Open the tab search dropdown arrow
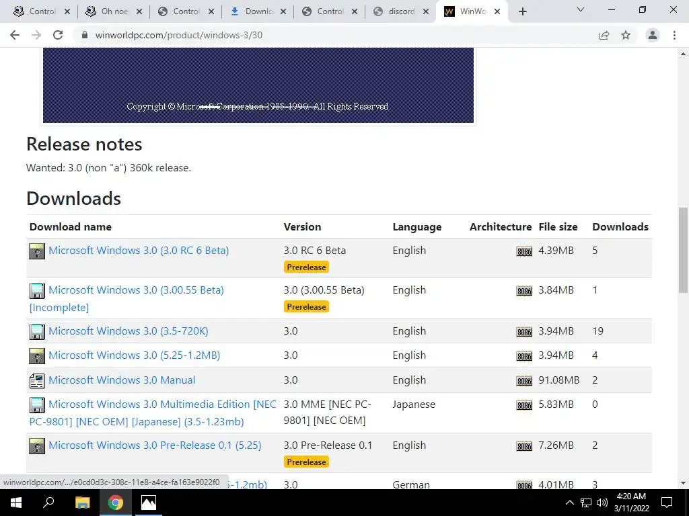689x516 pixels. pyautogui.click(x=581, y=9)
